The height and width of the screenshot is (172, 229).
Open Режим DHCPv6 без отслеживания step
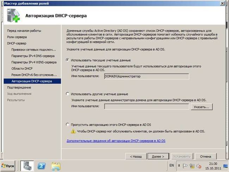[34, 75]
